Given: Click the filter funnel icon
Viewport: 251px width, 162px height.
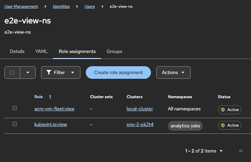Looking at the screenshot, I should [x=49, y=72].
